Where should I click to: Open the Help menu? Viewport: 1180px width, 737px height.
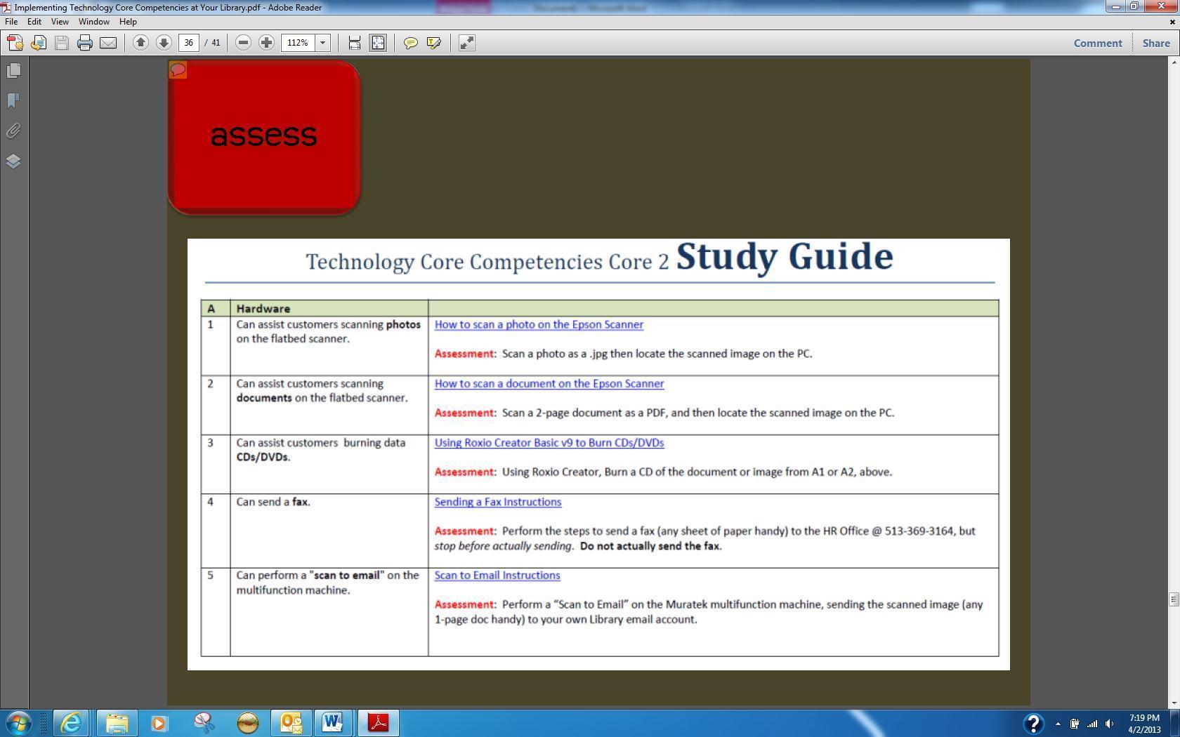[x=128, y=22]
